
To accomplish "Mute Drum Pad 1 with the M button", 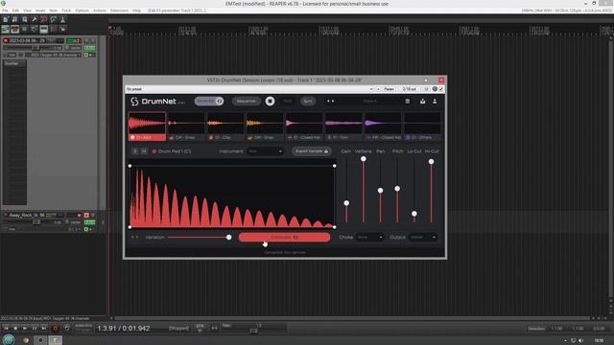I will [x=144, y=151].
